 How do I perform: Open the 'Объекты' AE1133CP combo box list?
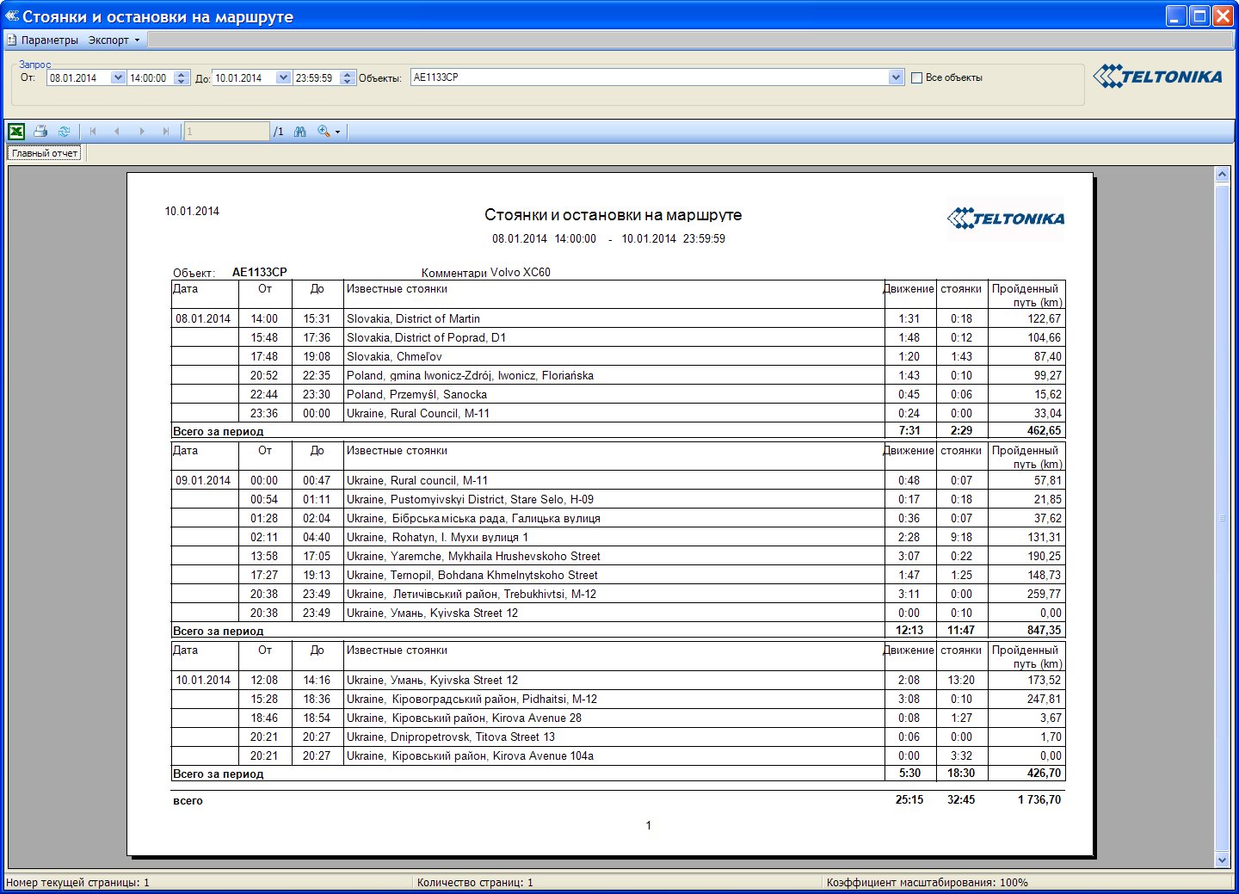896,77
